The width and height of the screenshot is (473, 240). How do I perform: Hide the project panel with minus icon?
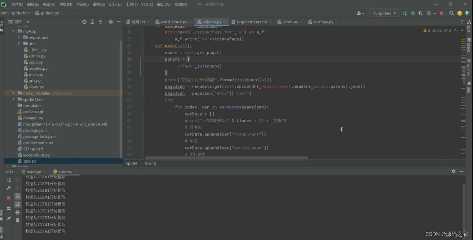(x=119, y=22)
